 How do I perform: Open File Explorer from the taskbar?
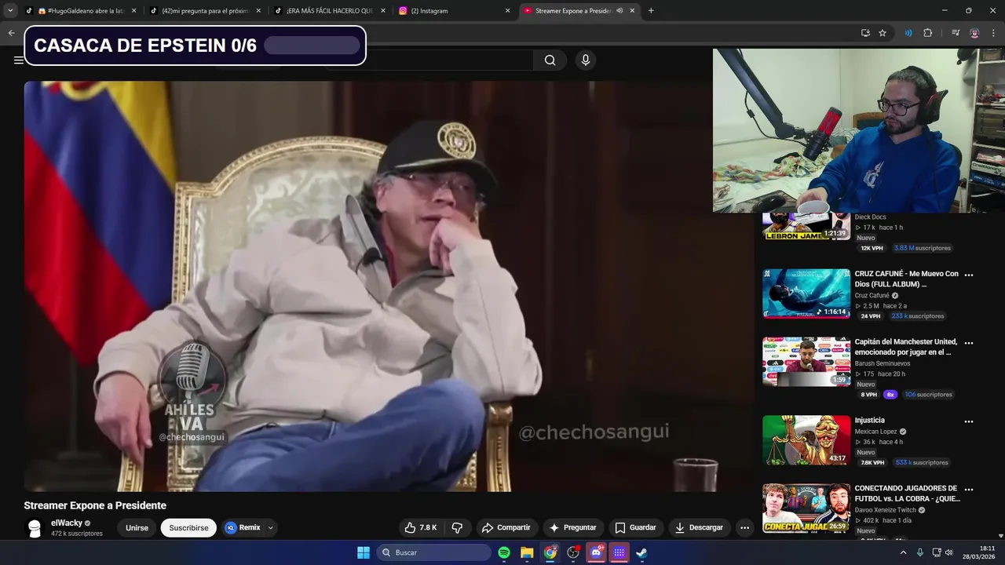click(527, 552)
